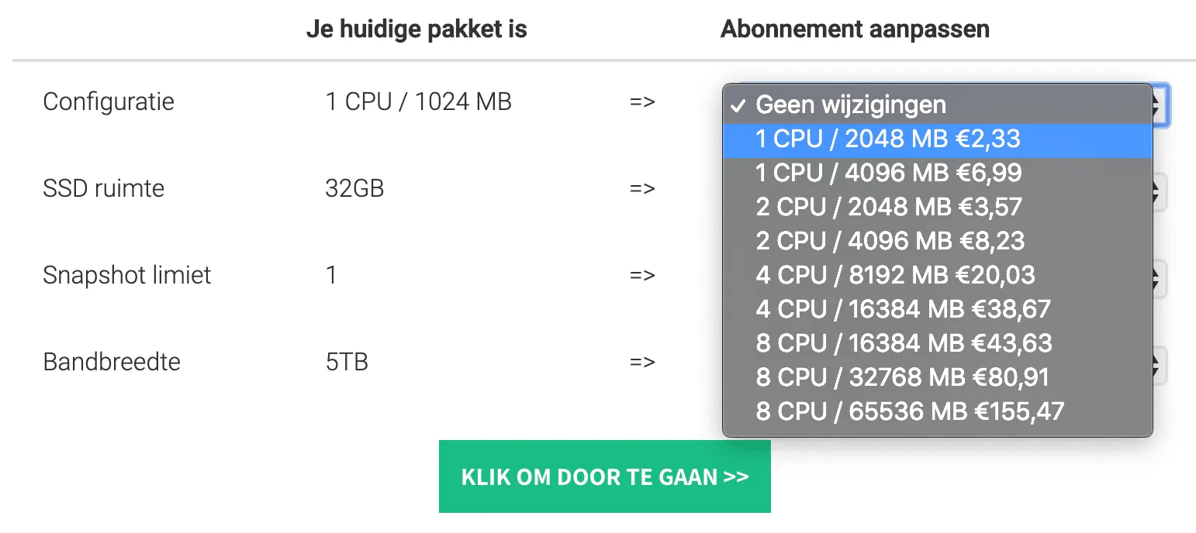Click the Configuratie row label
Image resolution: width=1196 pixels, height=533 pixels.
(x=109, y=101)
